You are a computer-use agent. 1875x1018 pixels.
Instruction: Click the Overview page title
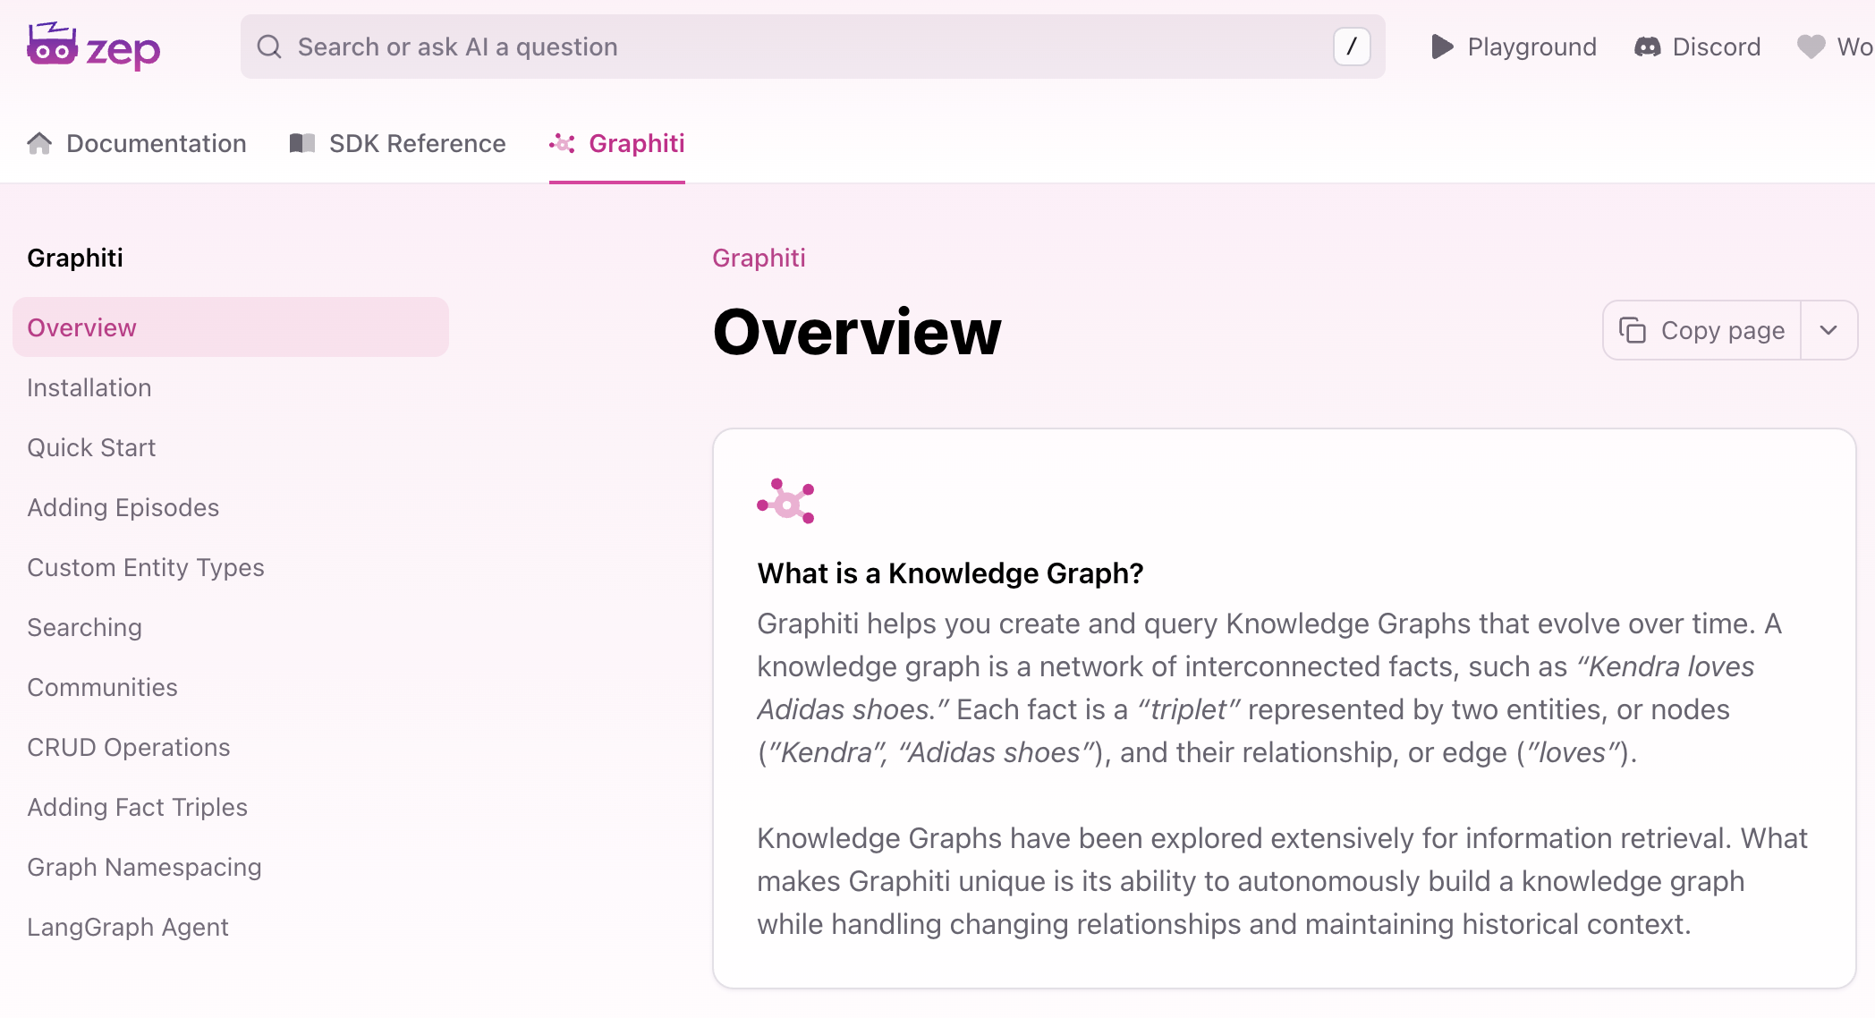pyautogui.click(x=857, y=332)
